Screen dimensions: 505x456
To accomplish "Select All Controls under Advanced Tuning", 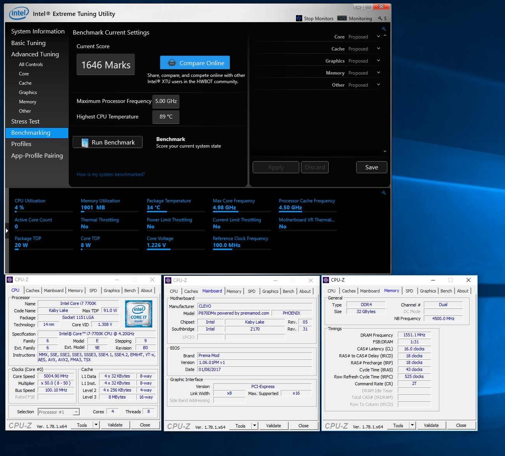I will (31, 64).
